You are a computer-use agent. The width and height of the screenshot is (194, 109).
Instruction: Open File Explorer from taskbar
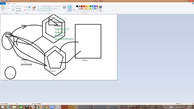click(14, 107)
